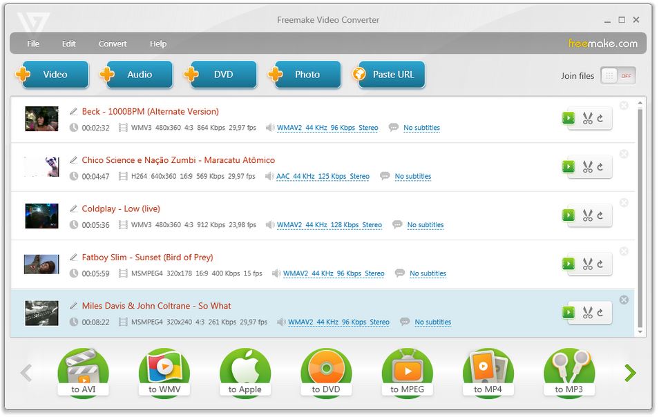The image size is (659, 417).
Task: Open the scissors editing tool for Coldplay - Low
Action: coord(586,215)
